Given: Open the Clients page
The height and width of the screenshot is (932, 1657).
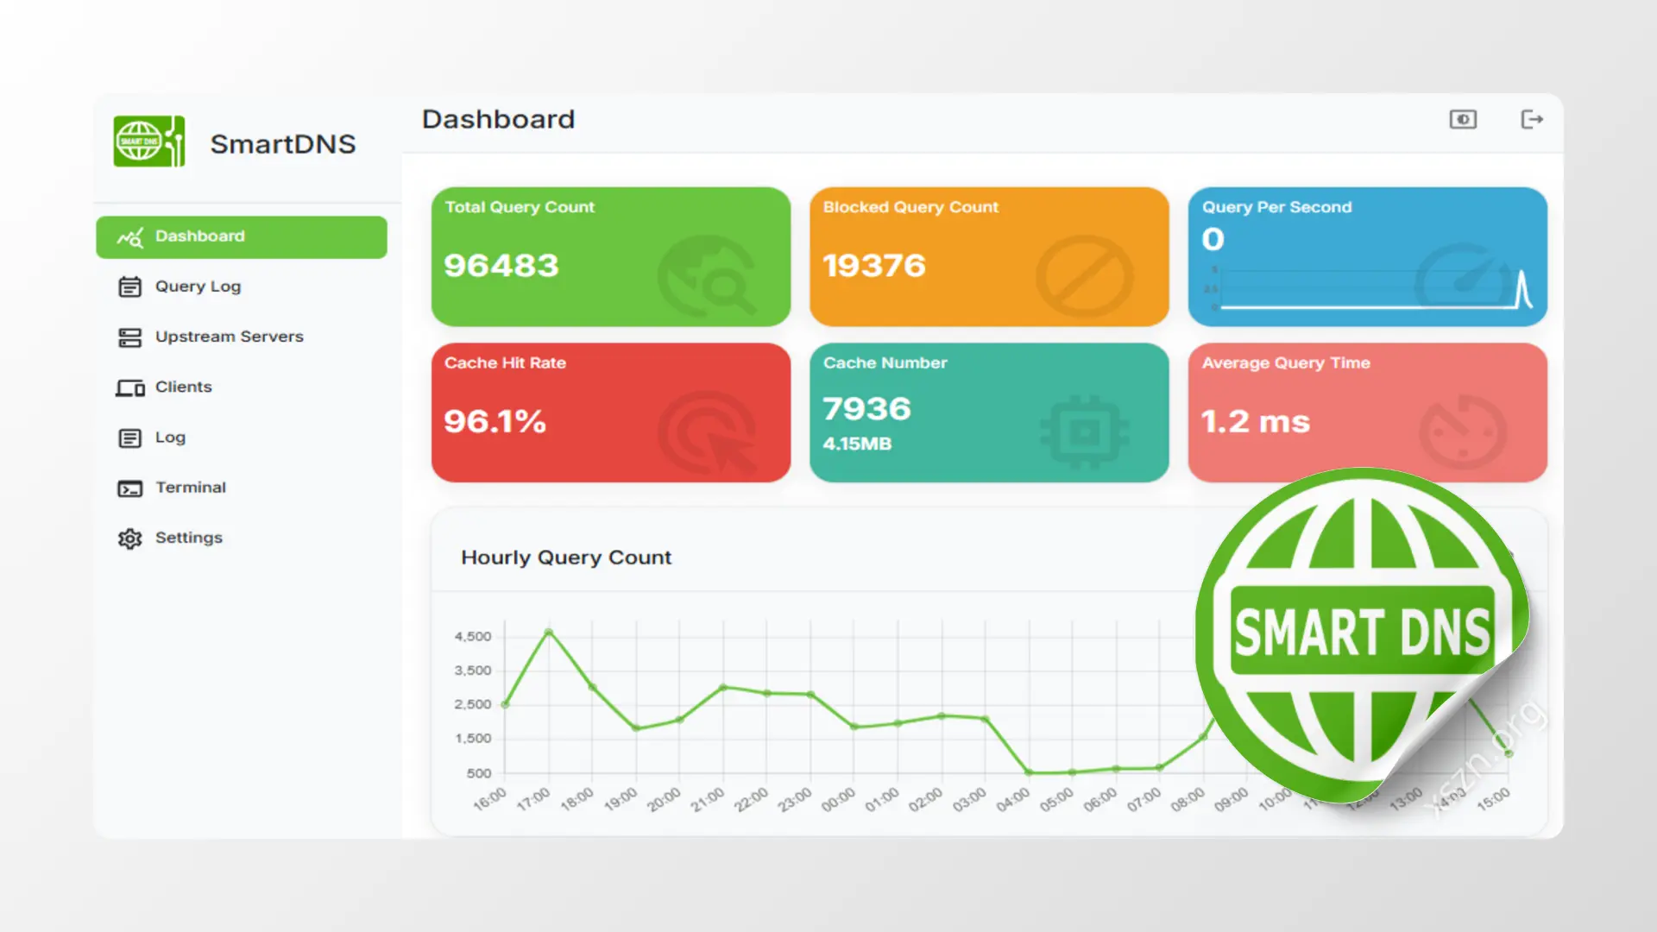Looking at the screenshot, I should (x=242, y=387).
